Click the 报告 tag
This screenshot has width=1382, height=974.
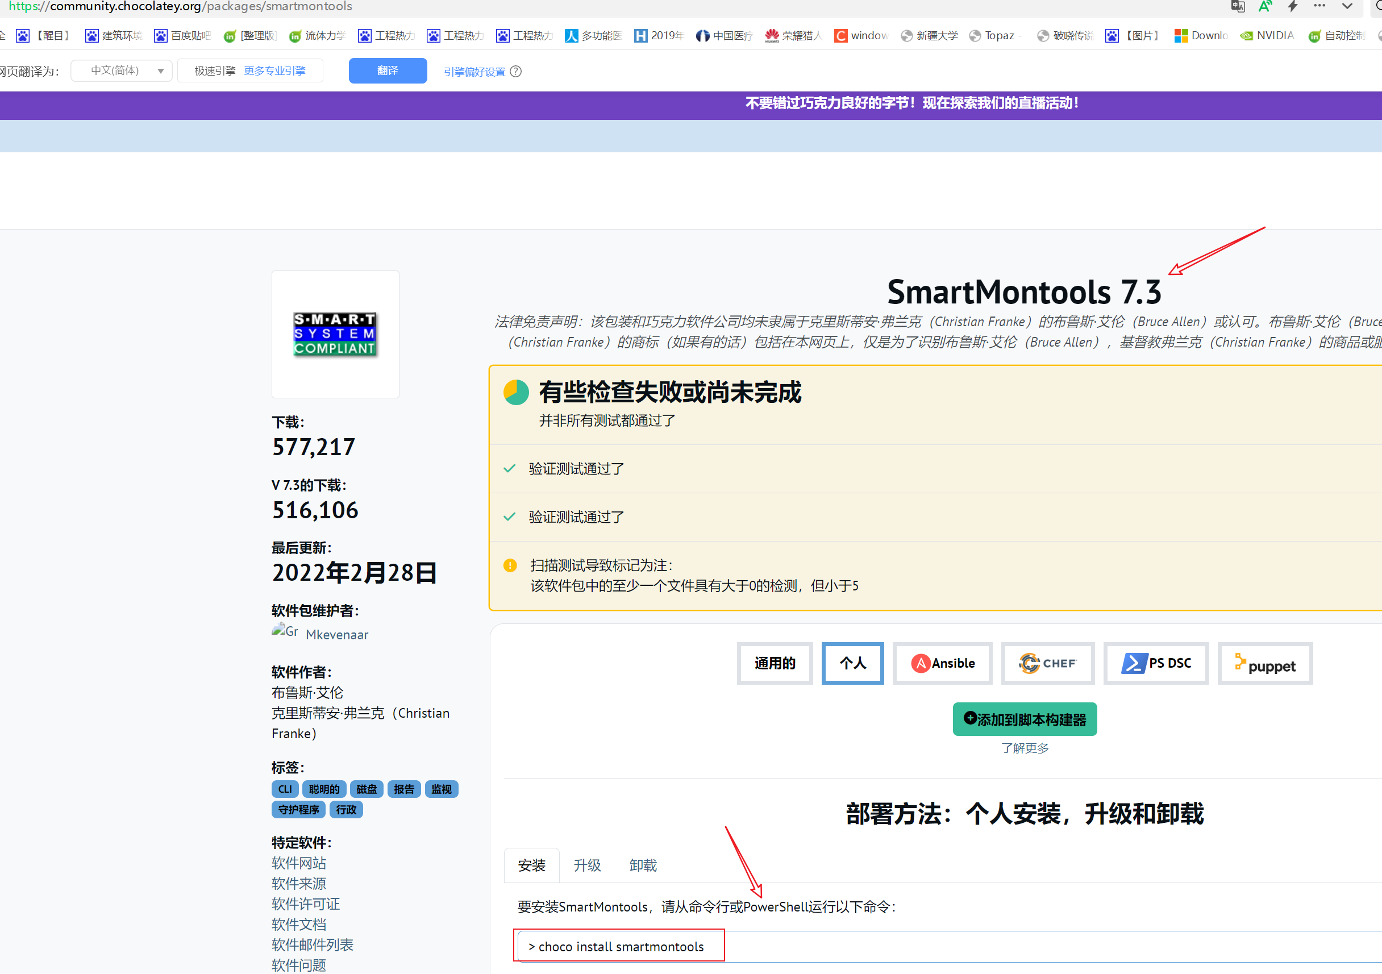(404, 789)
